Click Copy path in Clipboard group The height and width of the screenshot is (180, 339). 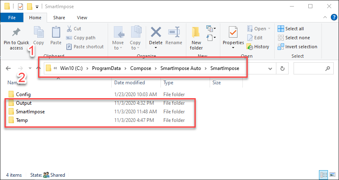pyautogui.click(x=81, y=38)
